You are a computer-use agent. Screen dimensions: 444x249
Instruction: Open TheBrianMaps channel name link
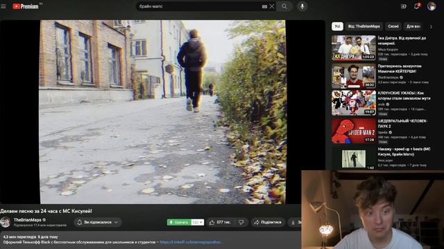[x=28, y=220]
